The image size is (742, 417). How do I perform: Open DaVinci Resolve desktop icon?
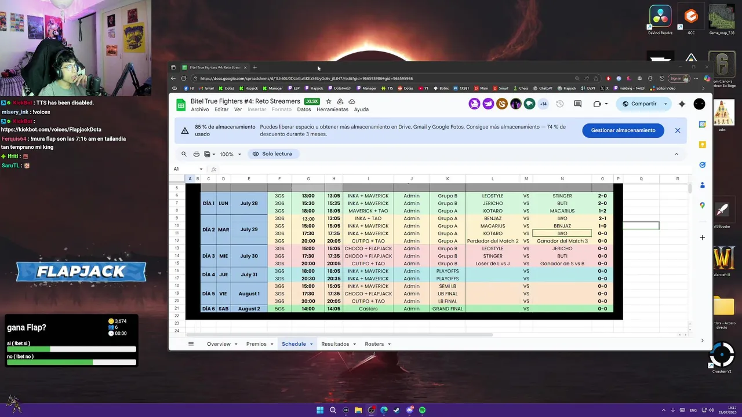pyautogui.click(x=660, y=20)
